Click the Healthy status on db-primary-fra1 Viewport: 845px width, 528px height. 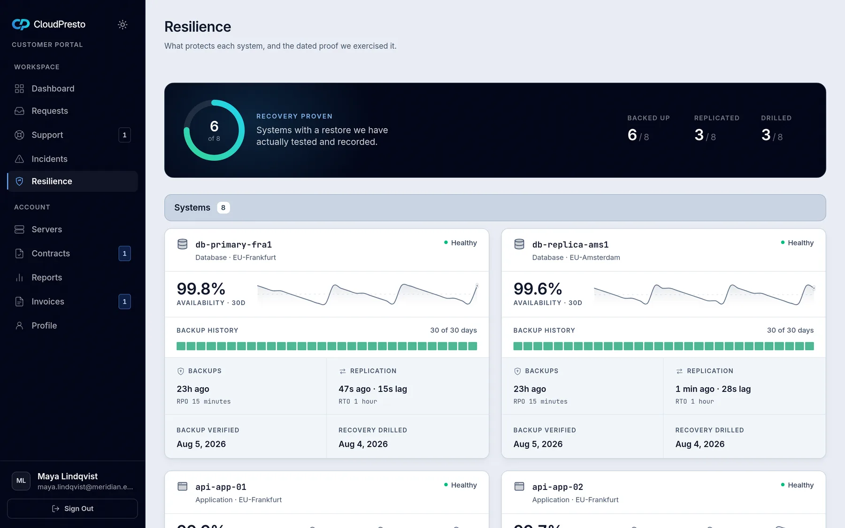point(461,243)
